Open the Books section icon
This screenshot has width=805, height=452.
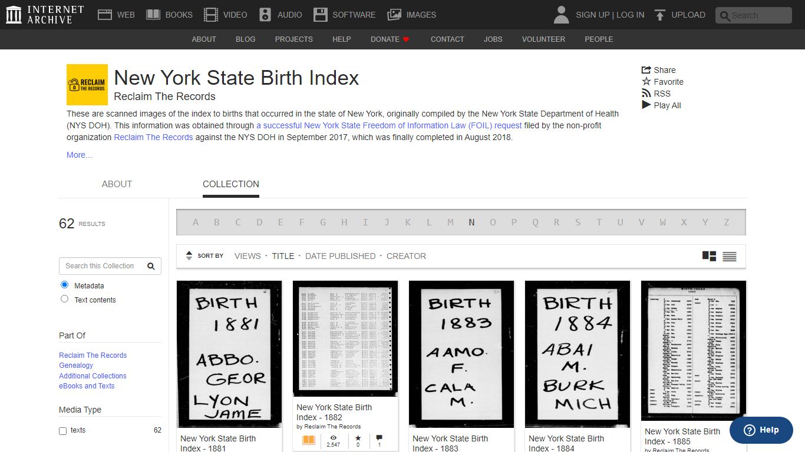[153, 15]
